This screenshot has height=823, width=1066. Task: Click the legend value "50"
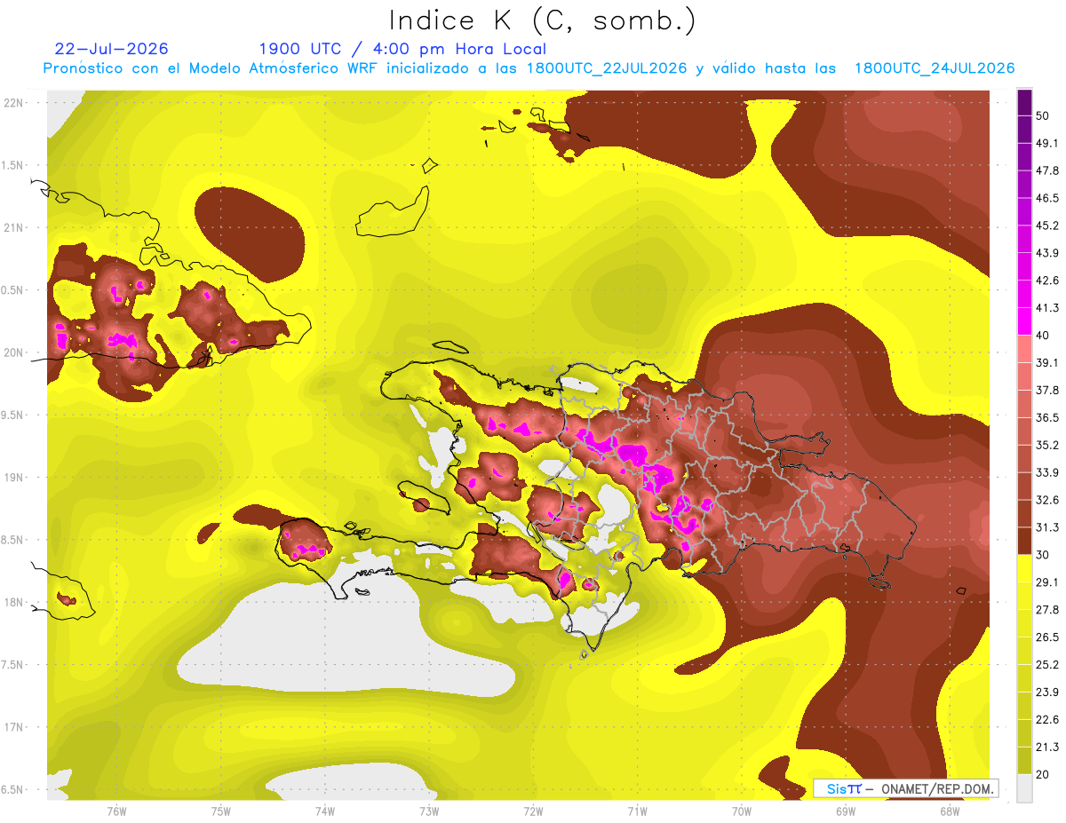click(x=1043, y=115)
